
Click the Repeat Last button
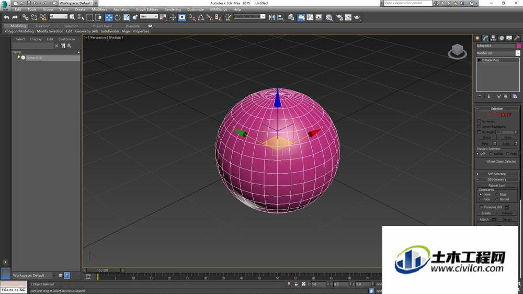[x=497, y=186]
